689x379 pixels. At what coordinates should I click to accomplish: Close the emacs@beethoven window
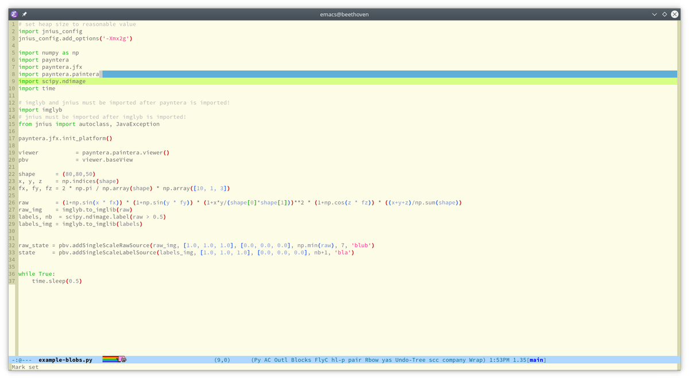(674, 14)
